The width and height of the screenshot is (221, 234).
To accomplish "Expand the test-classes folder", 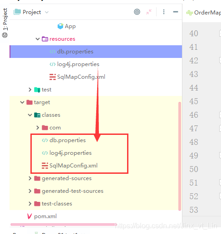I will click(x=30, y=204).
